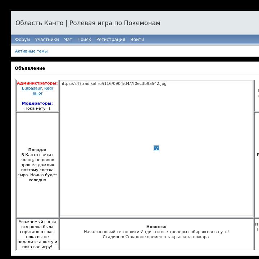Screen dimensions: 259x259
Task: Click the news line about лиги Индиго
Action: click(156, 232)
